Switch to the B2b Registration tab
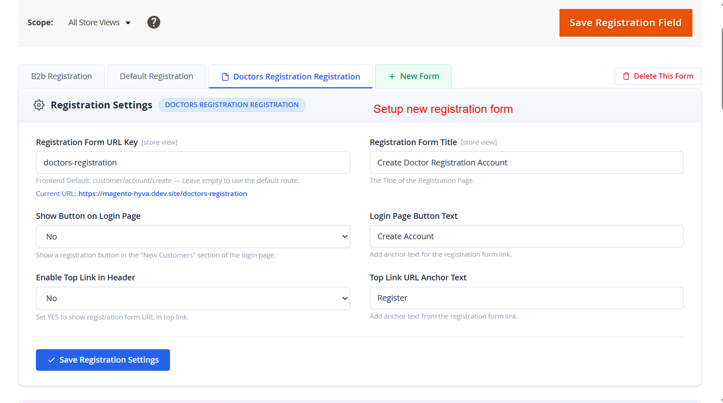 pyautogui.click(x=62, y=77)
